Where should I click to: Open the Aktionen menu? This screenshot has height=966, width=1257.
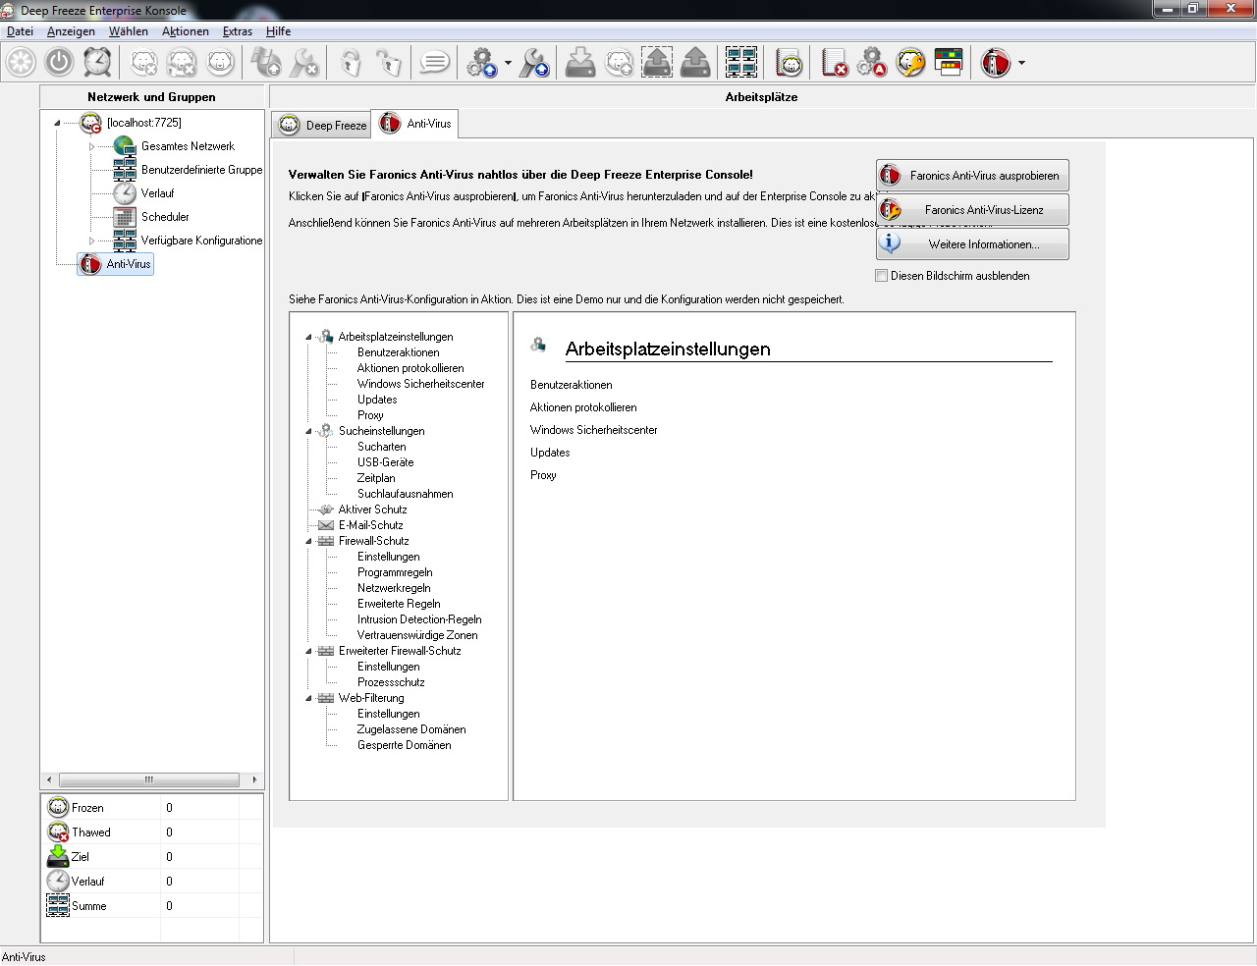(186, 31)
